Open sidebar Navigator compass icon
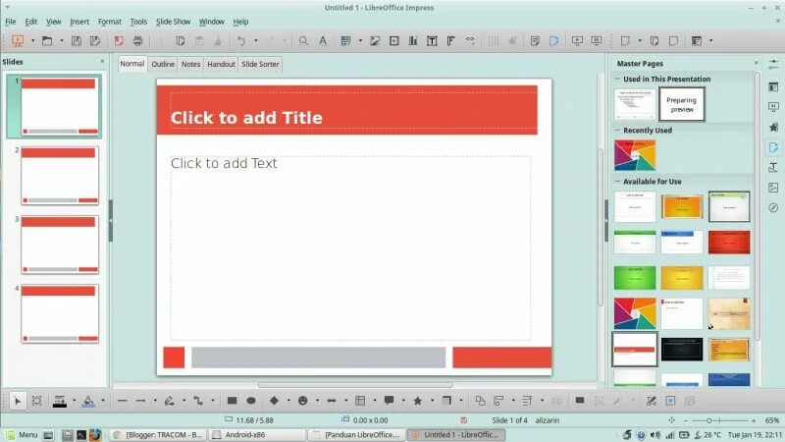Image resolution: width=785 pixels, height=442 pixels. click(773, 207)
